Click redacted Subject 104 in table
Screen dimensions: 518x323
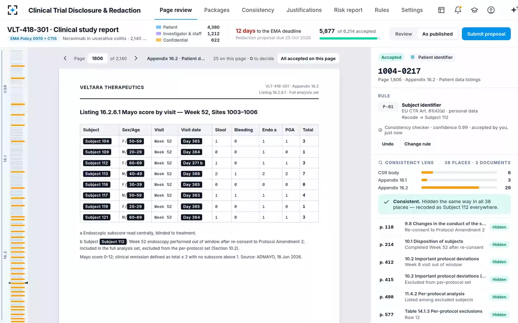tap(97, 141)
